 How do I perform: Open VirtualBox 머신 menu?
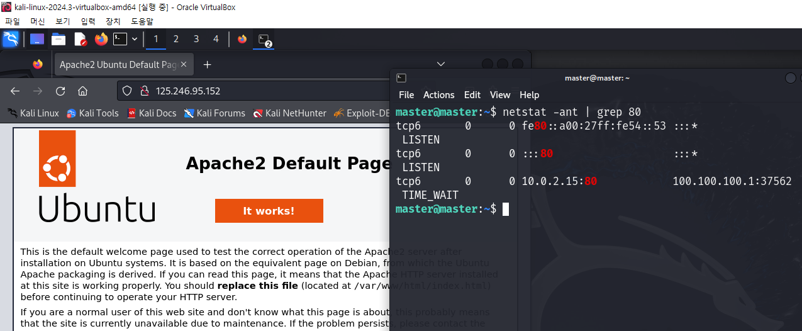(x=37, y=21)
